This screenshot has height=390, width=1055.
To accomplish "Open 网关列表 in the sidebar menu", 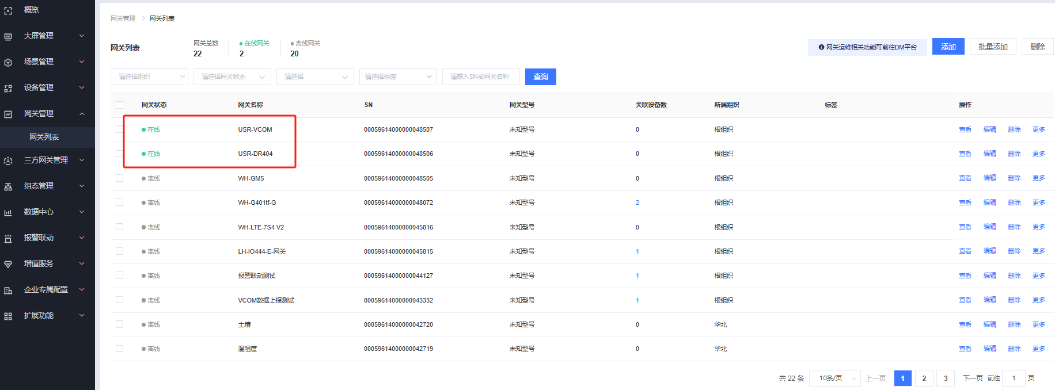I will click(x=44, y=137).
